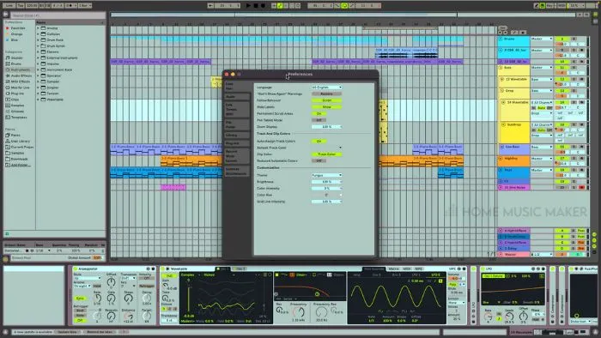Click Clip Color Track Color button
This screenshot has width=601, height=338.
[x=326, y=154]
